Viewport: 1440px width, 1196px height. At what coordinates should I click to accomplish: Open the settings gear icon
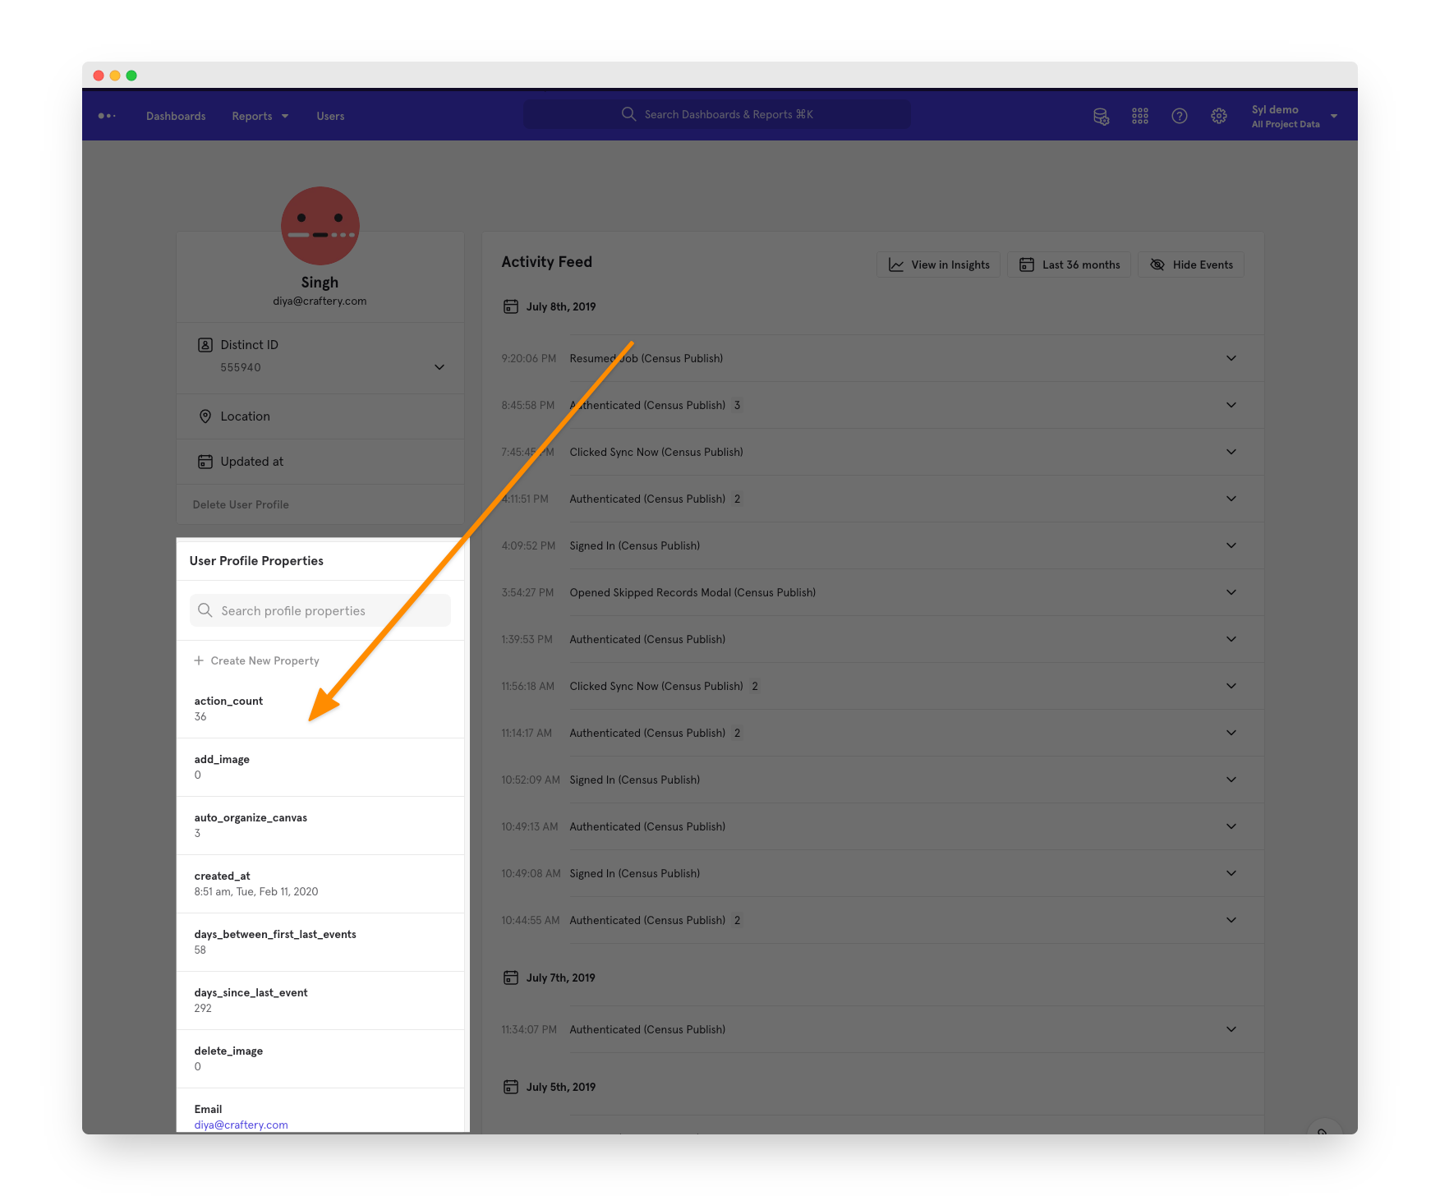[1219, 116]
